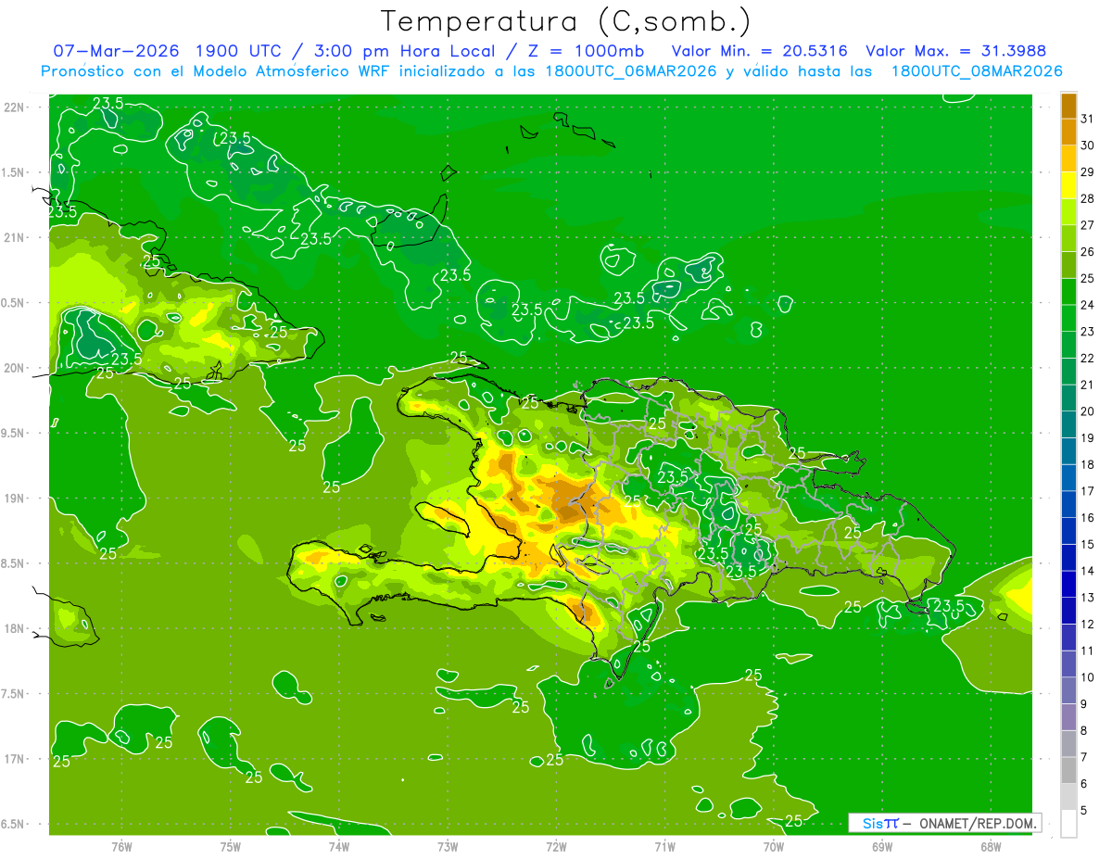Click the 24 label on the color legend

click(1087, 305)
